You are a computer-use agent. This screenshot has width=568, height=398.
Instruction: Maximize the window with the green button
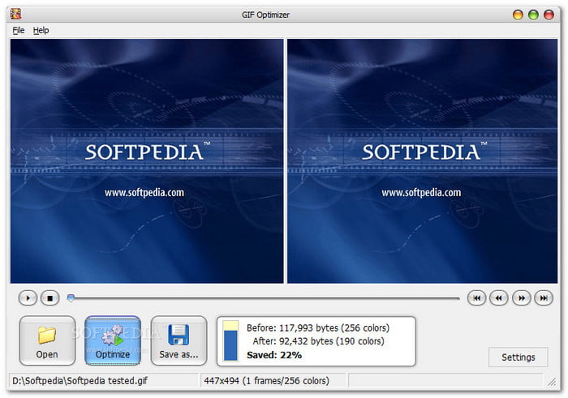click(x=533, y=15)
